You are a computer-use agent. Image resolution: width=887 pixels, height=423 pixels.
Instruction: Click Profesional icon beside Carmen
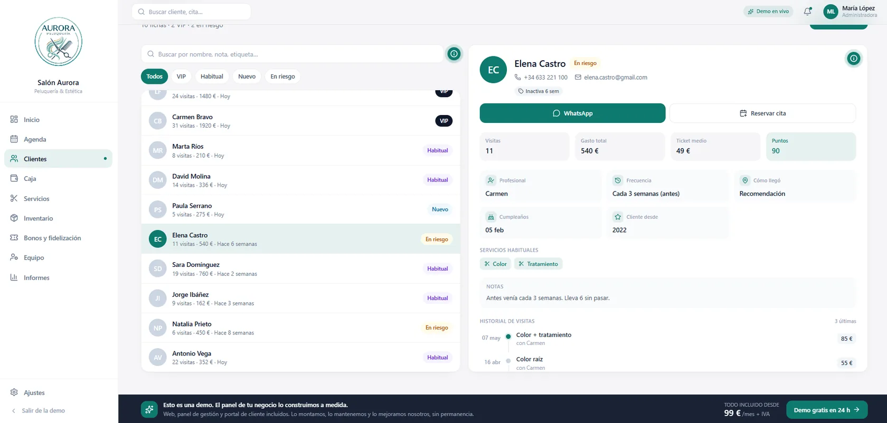coord(491,180)
